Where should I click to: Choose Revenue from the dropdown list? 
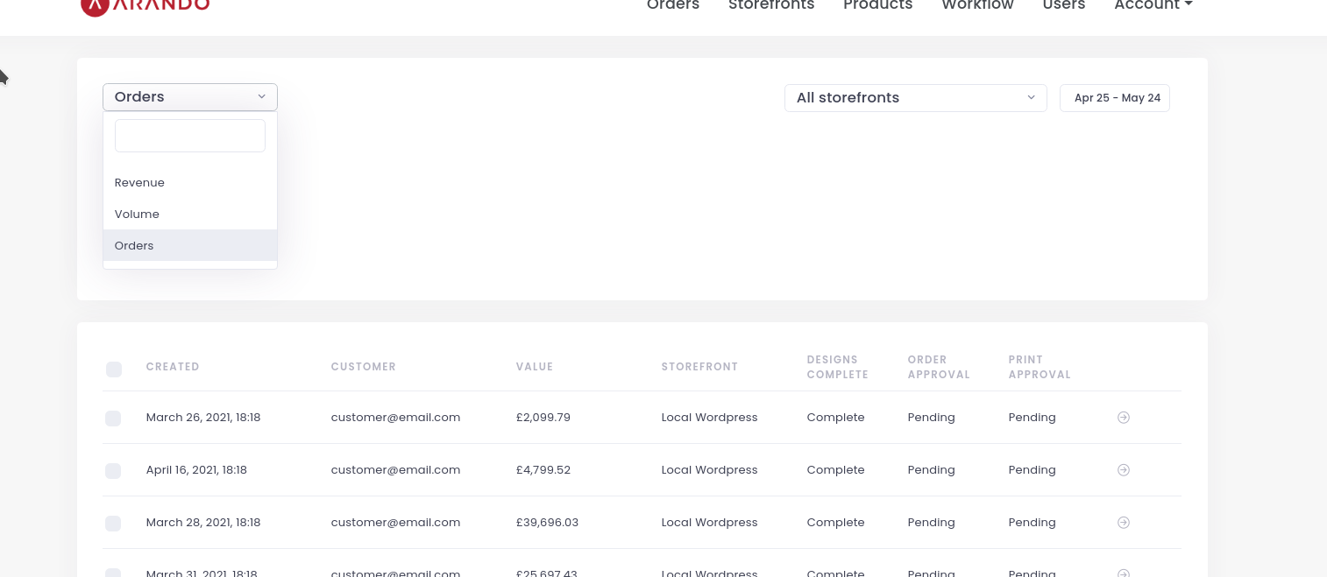[140, 183]
